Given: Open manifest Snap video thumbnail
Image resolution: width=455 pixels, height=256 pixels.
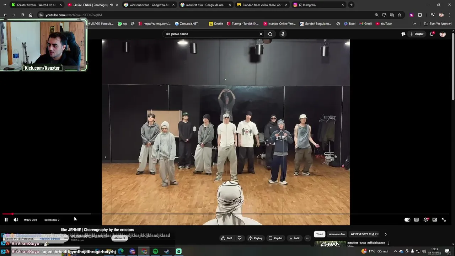Looking at the screenshot, I should 330,244.
